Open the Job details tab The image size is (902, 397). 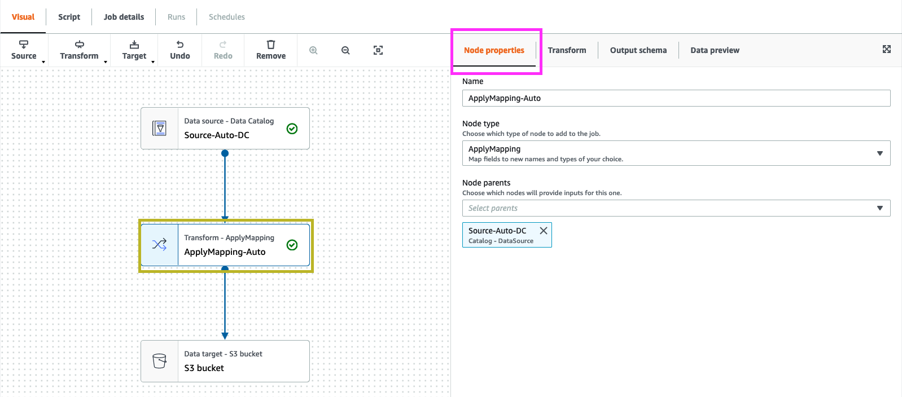click(x=124, y=17)
